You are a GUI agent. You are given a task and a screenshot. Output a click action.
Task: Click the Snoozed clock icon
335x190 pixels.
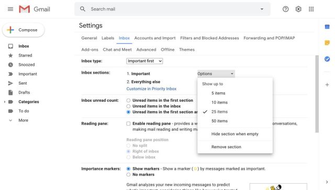[x=10, y=65]
